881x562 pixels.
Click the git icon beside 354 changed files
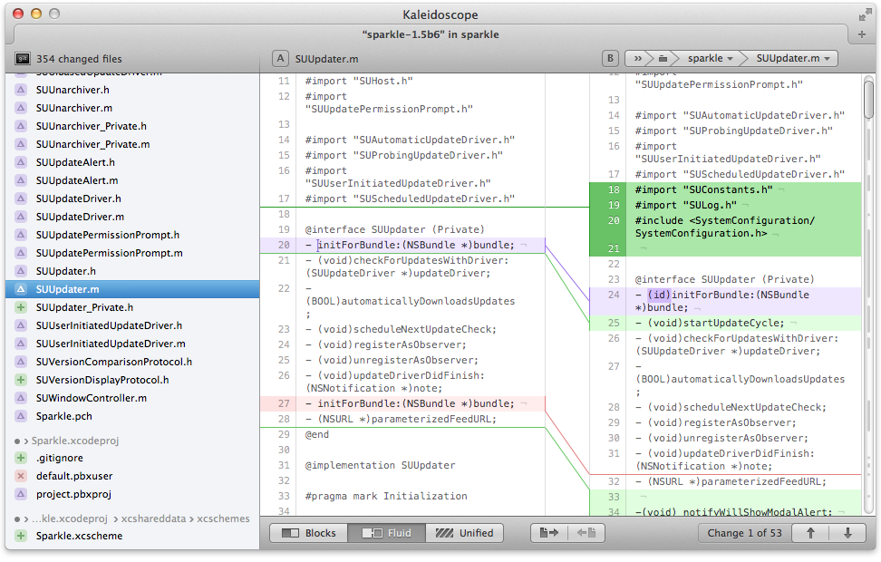pos(22,58)
